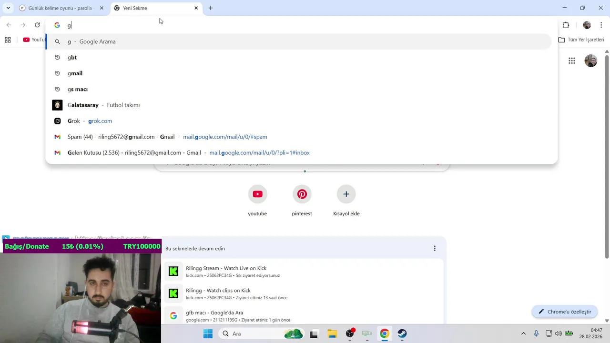Open the Gelen Kutusu (2.536) Gmail suggestion
Viewport: 610px width, 343px height.
pyautogui.click(x=299, y=152)
